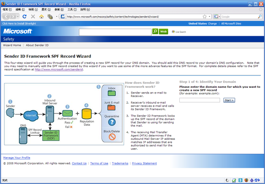Click the green Web search button

(163, 31)
